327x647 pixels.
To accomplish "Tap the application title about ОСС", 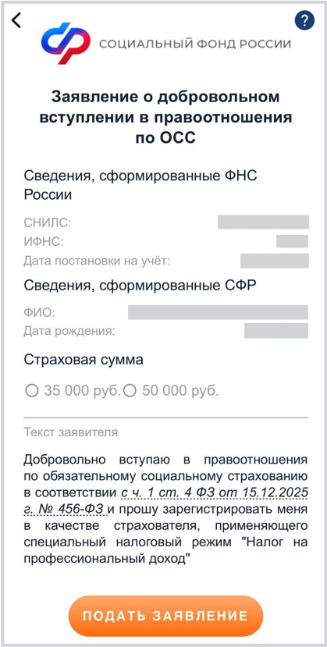I will [165, 118].
